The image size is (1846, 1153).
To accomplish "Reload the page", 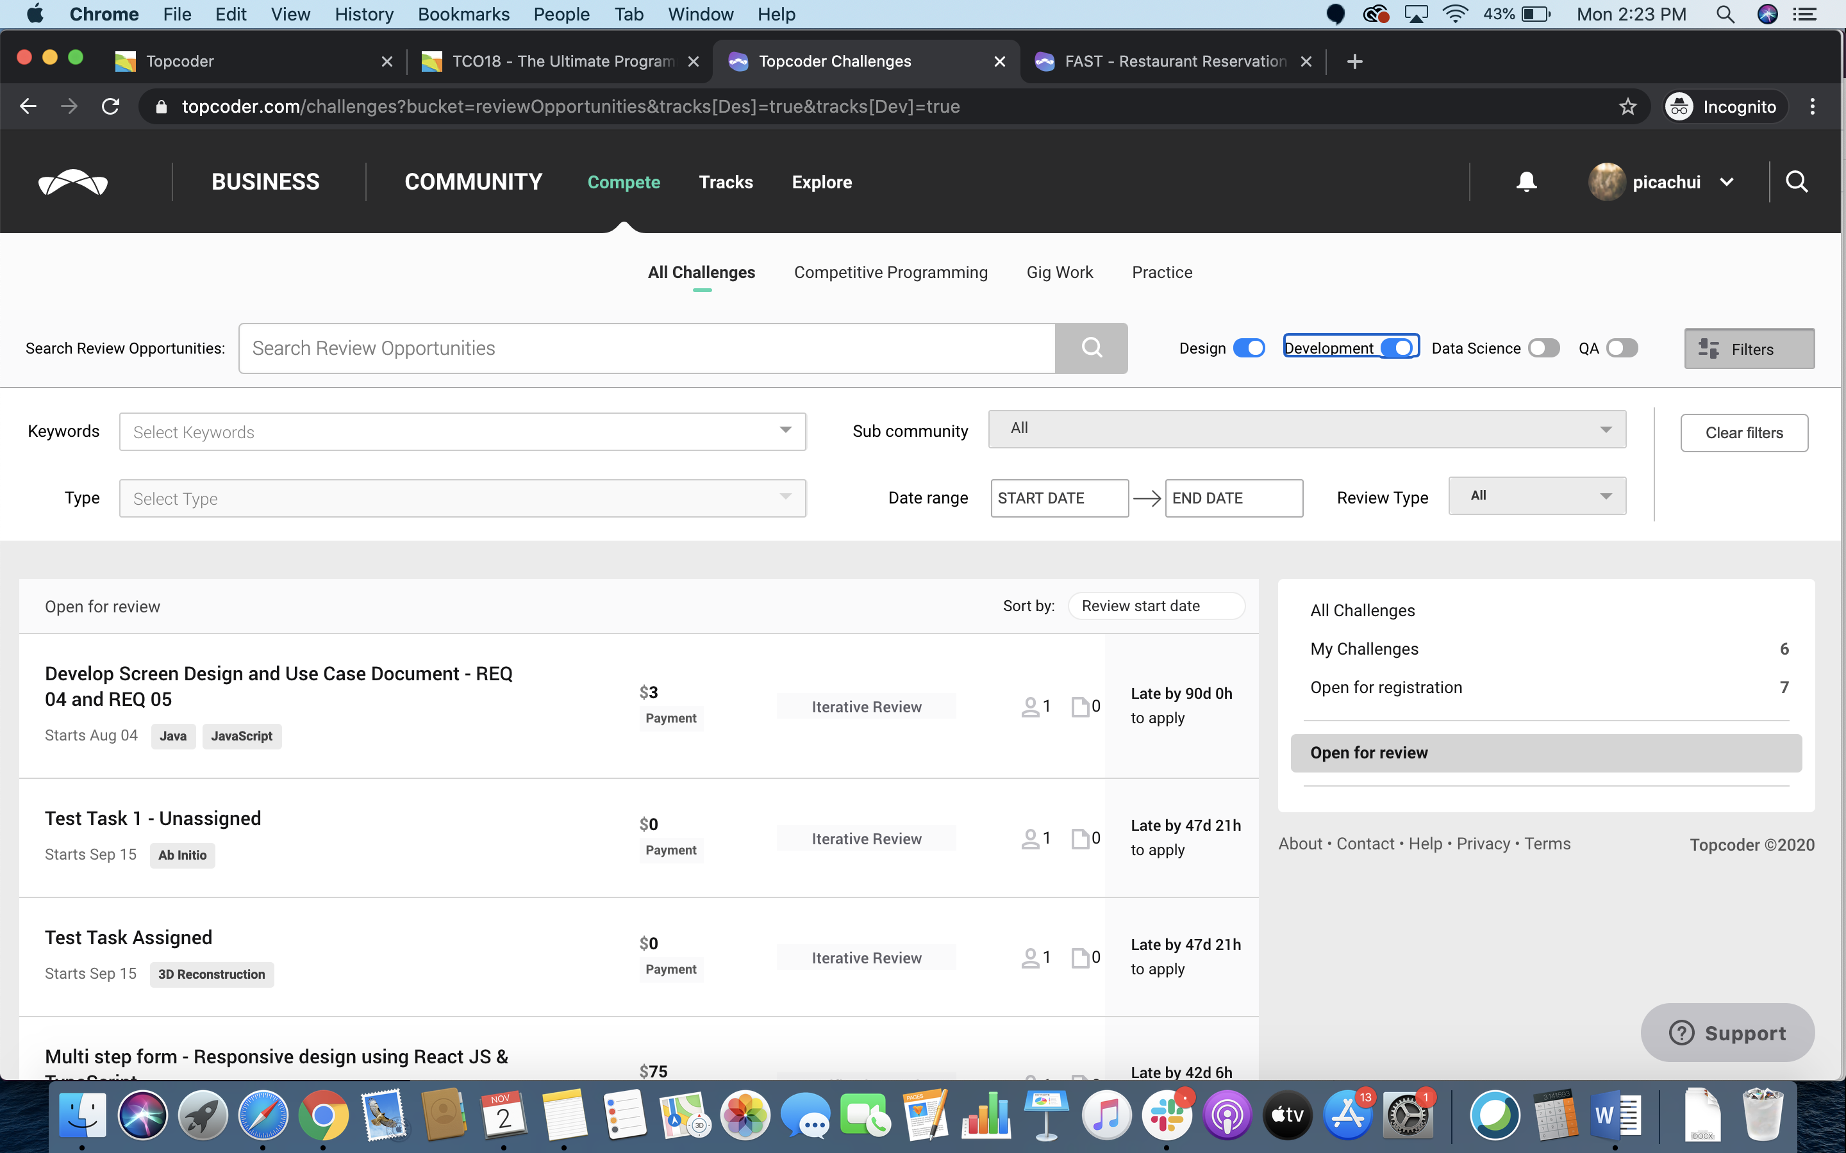I will click(x=111, y=106).
